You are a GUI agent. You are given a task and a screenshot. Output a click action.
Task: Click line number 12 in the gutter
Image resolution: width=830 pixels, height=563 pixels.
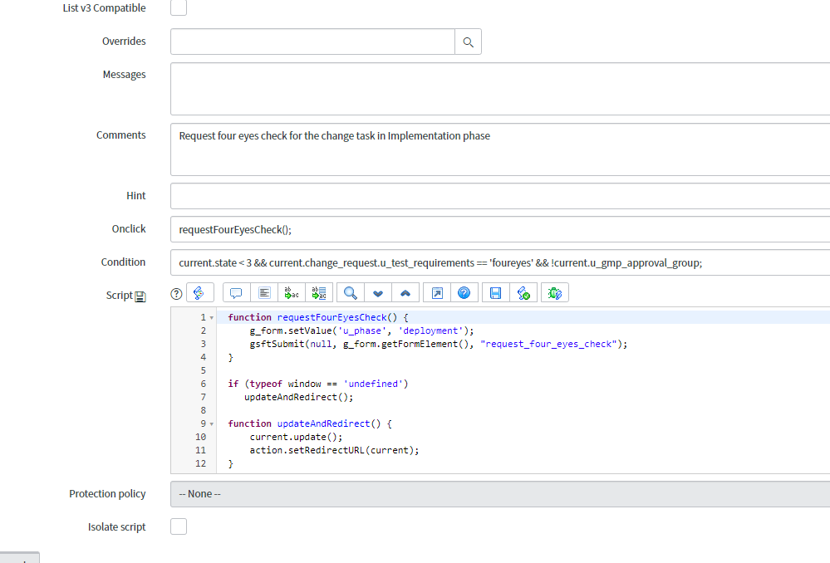[200, 463]
